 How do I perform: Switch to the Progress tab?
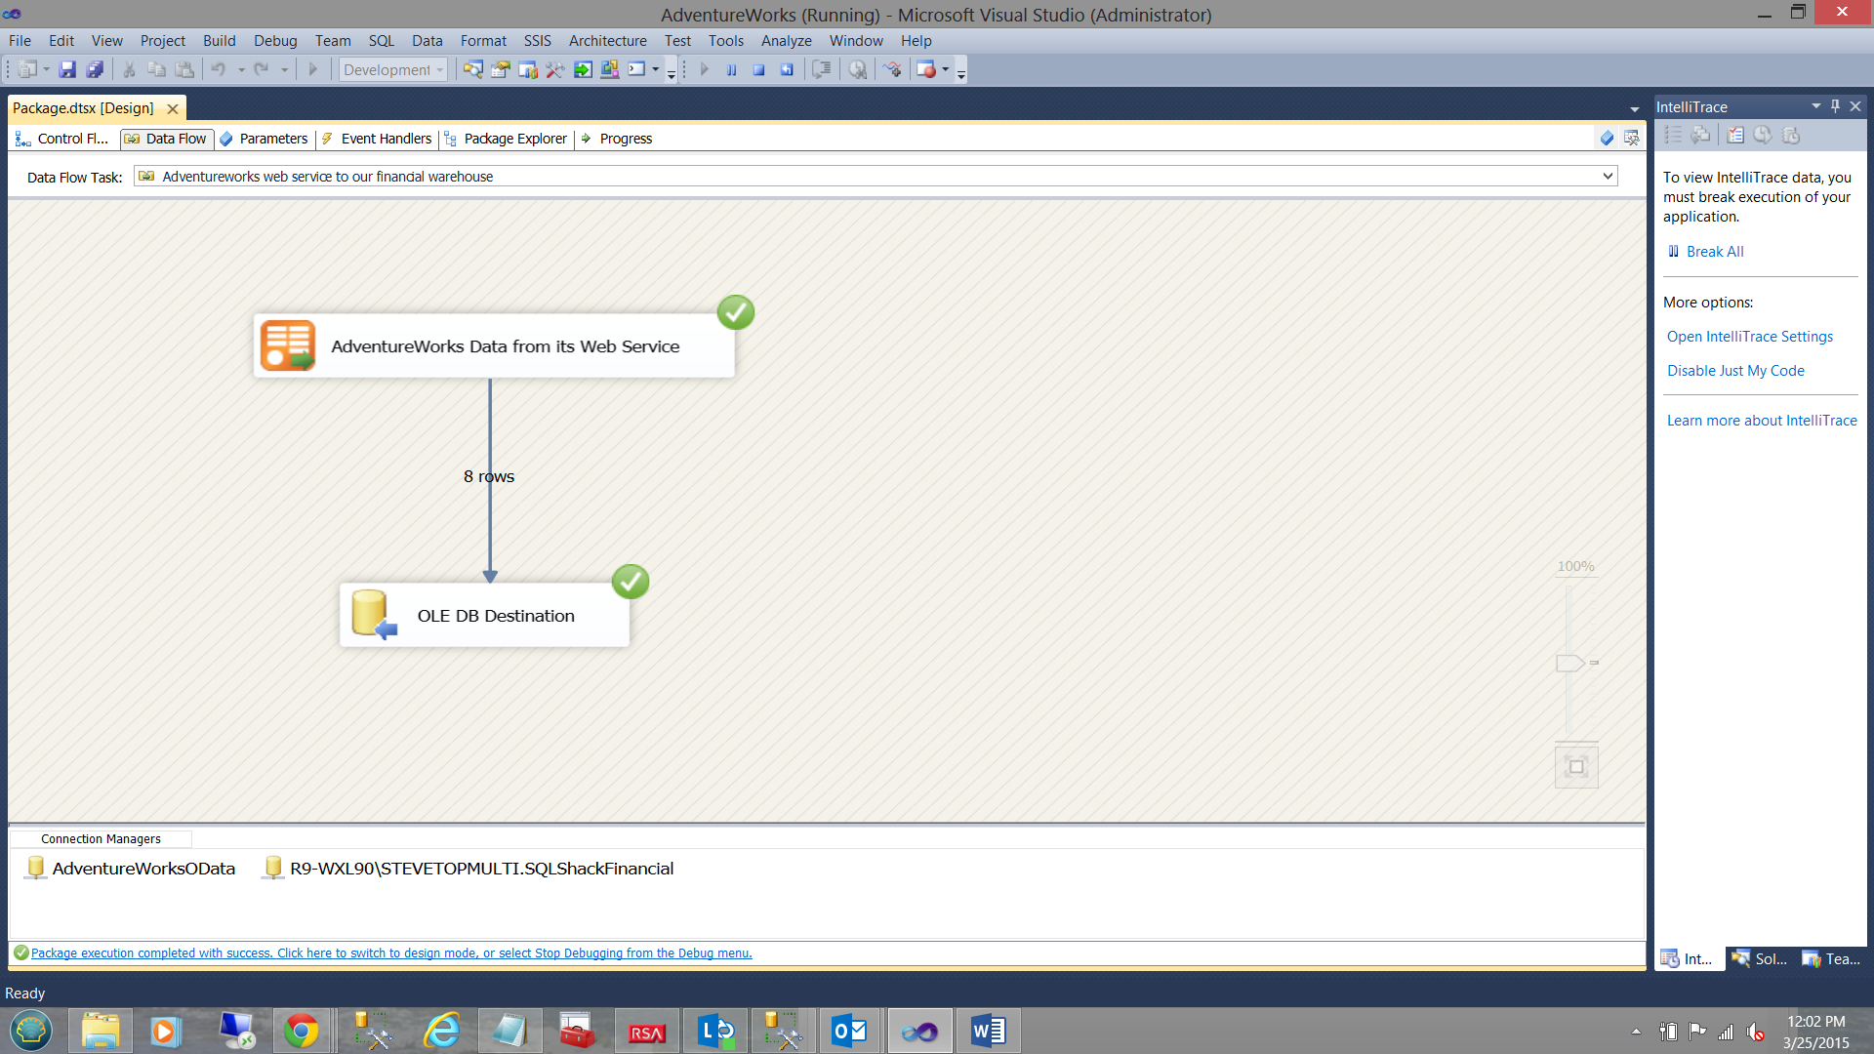point(625,139)
